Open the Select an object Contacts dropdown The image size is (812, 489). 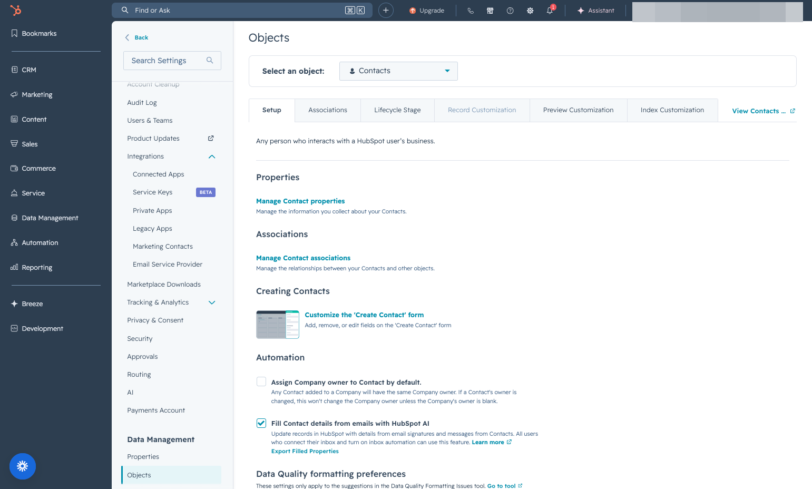398,71
